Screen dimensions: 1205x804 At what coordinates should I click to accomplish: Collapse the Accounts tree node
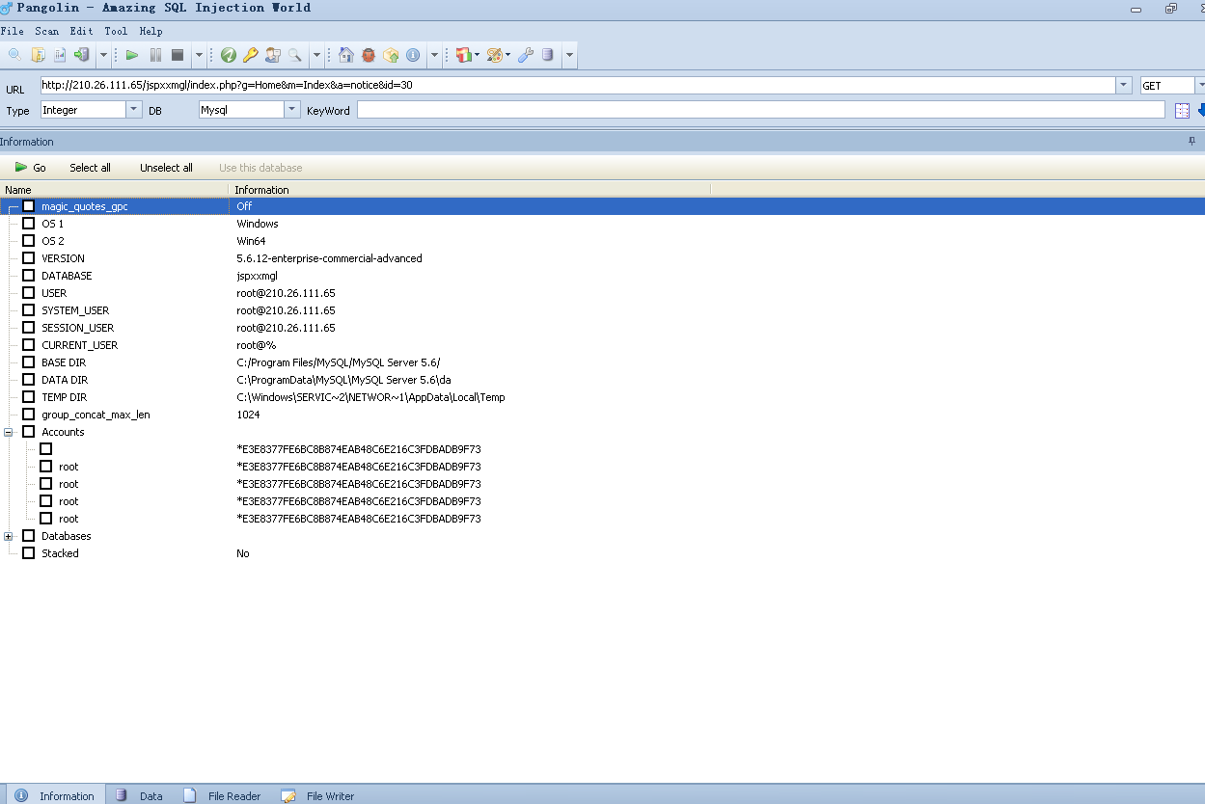point(9,432)
